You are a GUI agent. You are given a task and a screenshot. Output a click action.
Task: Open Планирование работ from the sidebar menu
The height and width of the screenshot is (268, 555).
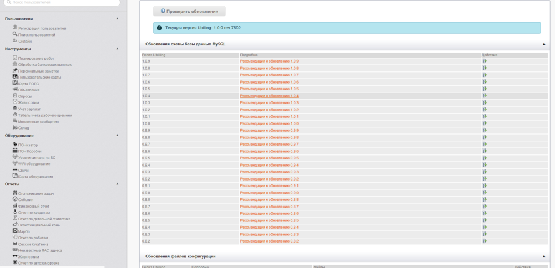[36, 58]
